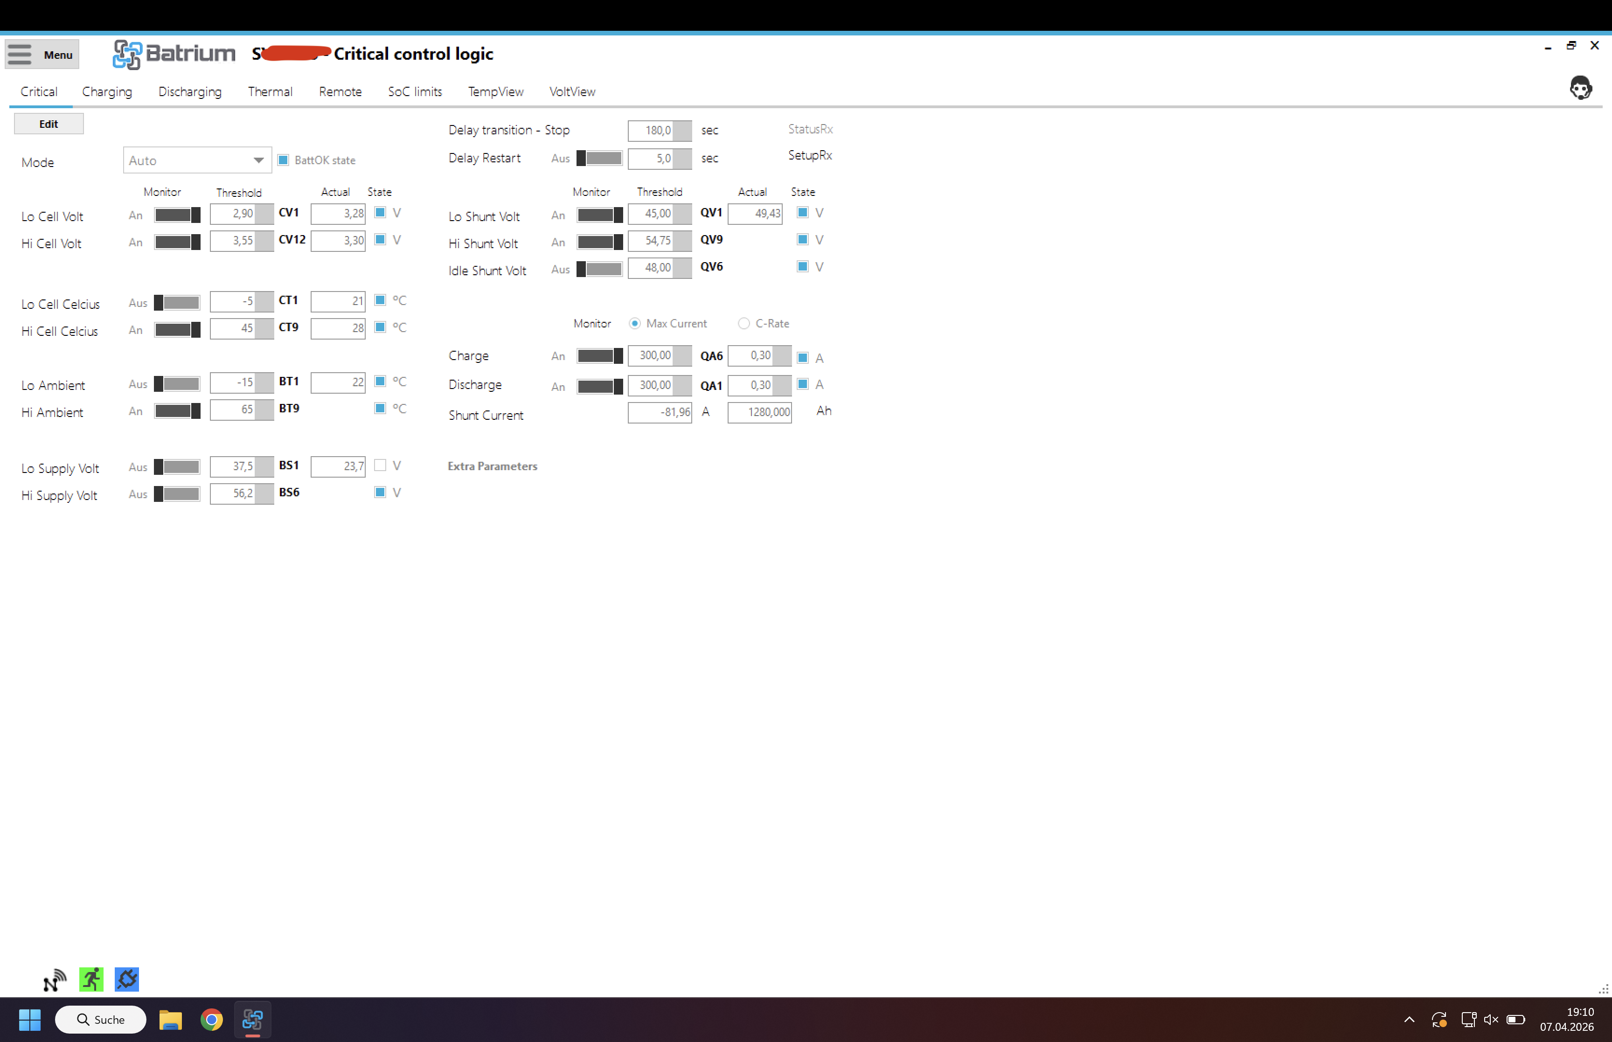Show hidden system tray icons chevron
The height and width of the screenshot is (1042, 1612).
tap(1409, 1019)
